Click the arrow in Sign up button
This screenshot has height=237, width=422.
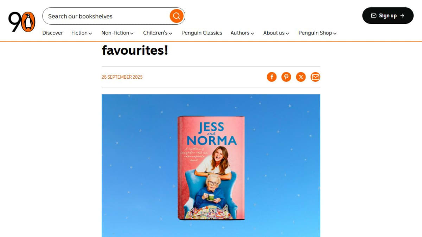coord(402,16)
